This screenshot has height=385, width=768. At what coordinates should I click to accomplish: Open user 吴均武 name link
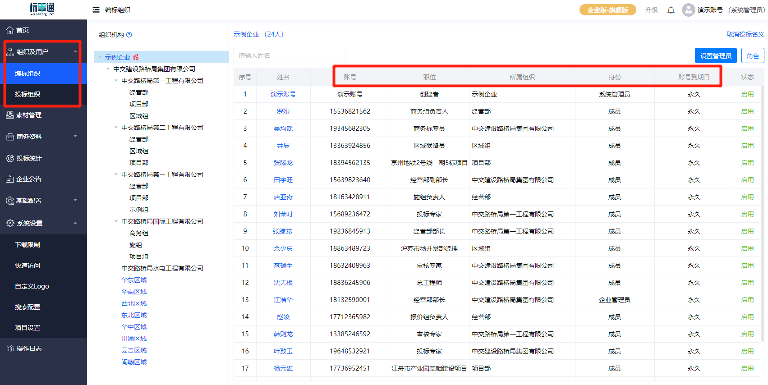(283, 128)
